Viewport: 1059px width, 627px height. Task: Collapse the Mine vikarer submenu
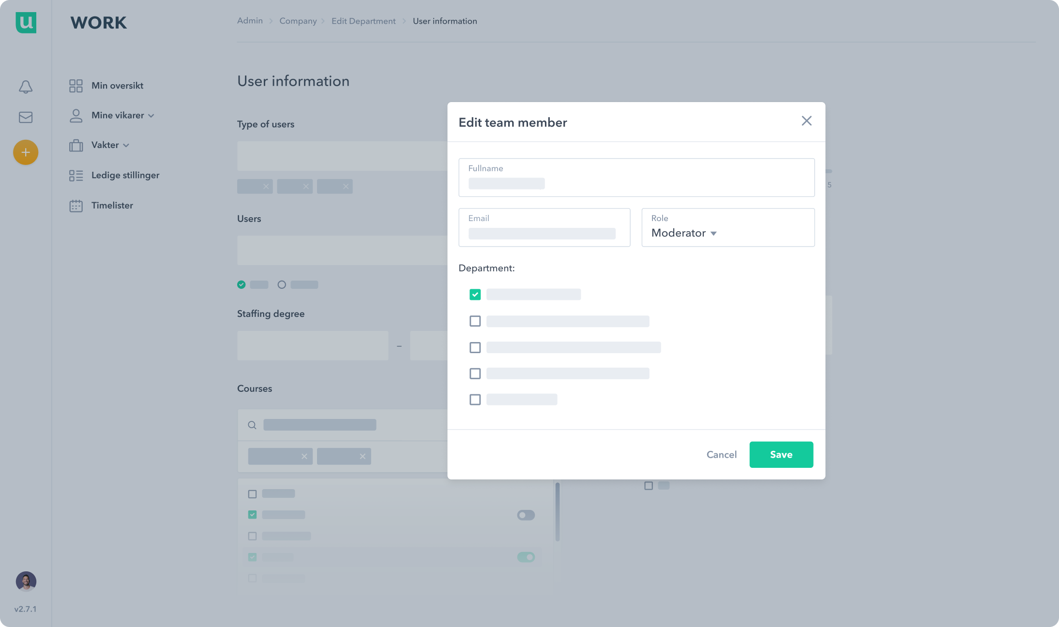click(x=151, y=116)
